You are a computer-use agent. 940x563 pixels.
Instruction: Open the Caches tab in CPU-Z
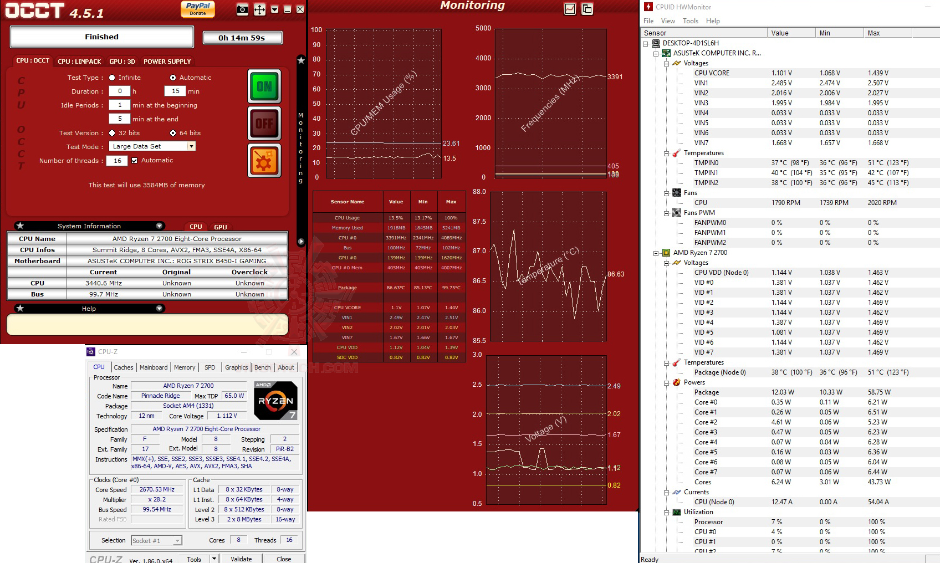pos(124,367)
